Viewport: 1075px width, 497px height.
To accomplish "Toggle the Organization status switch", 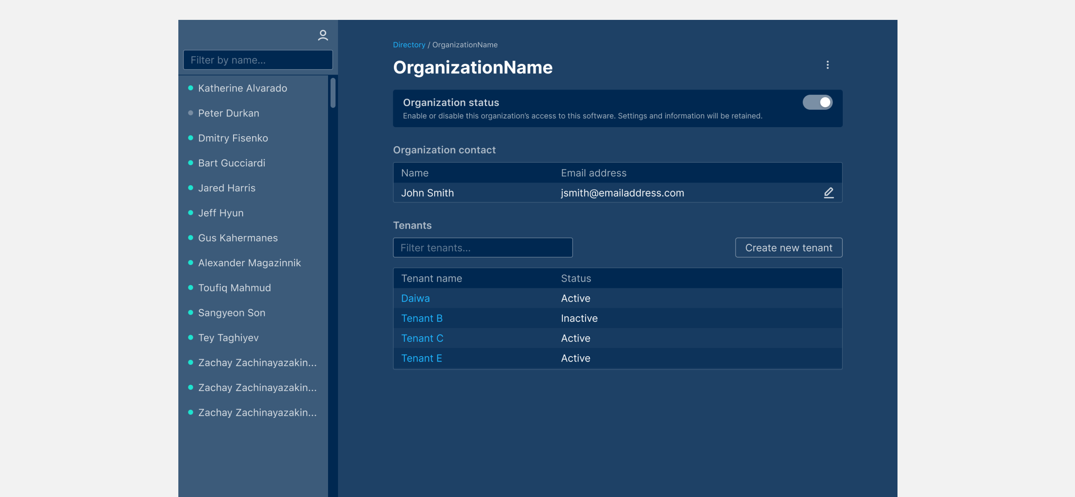I will point(817,102).
